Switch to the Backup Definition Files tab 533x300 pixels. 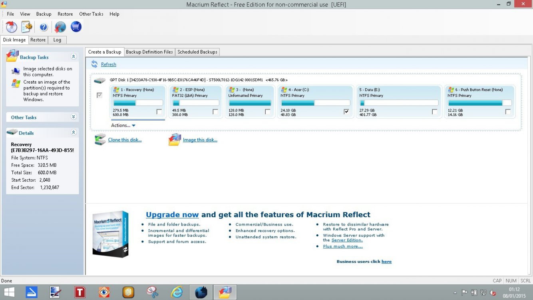click(149, 52)
